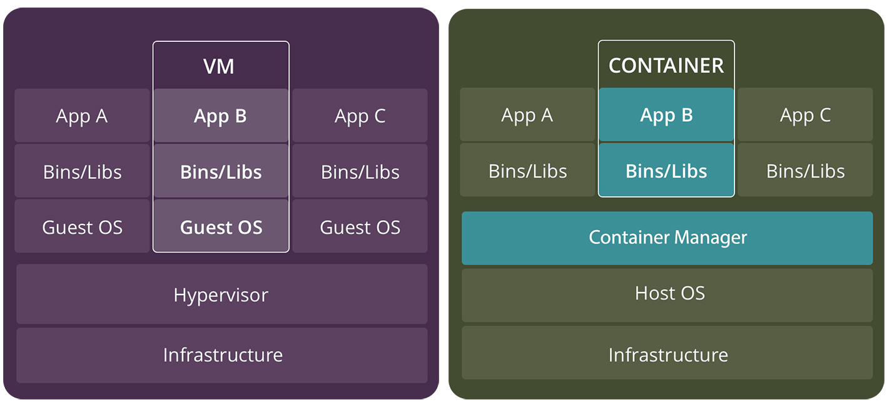Select App A block in VM diagram
887x407 pixels.
pos(82,116)
